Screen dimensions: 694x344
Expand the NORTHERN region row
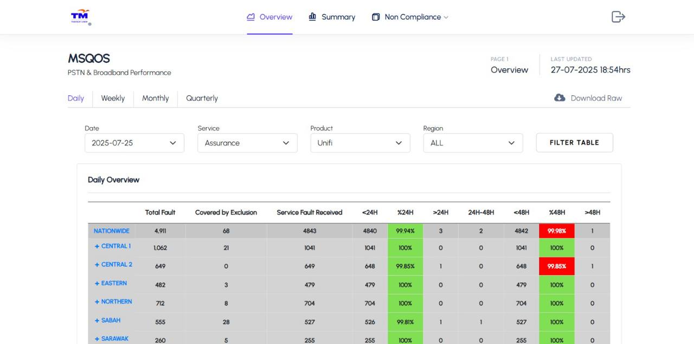(113, 302)
